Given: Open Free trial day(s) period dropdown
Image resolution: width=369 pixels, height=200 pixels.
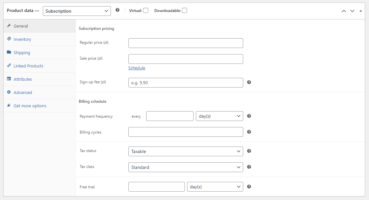Looking at the screenshot, I should pos(215,187).
